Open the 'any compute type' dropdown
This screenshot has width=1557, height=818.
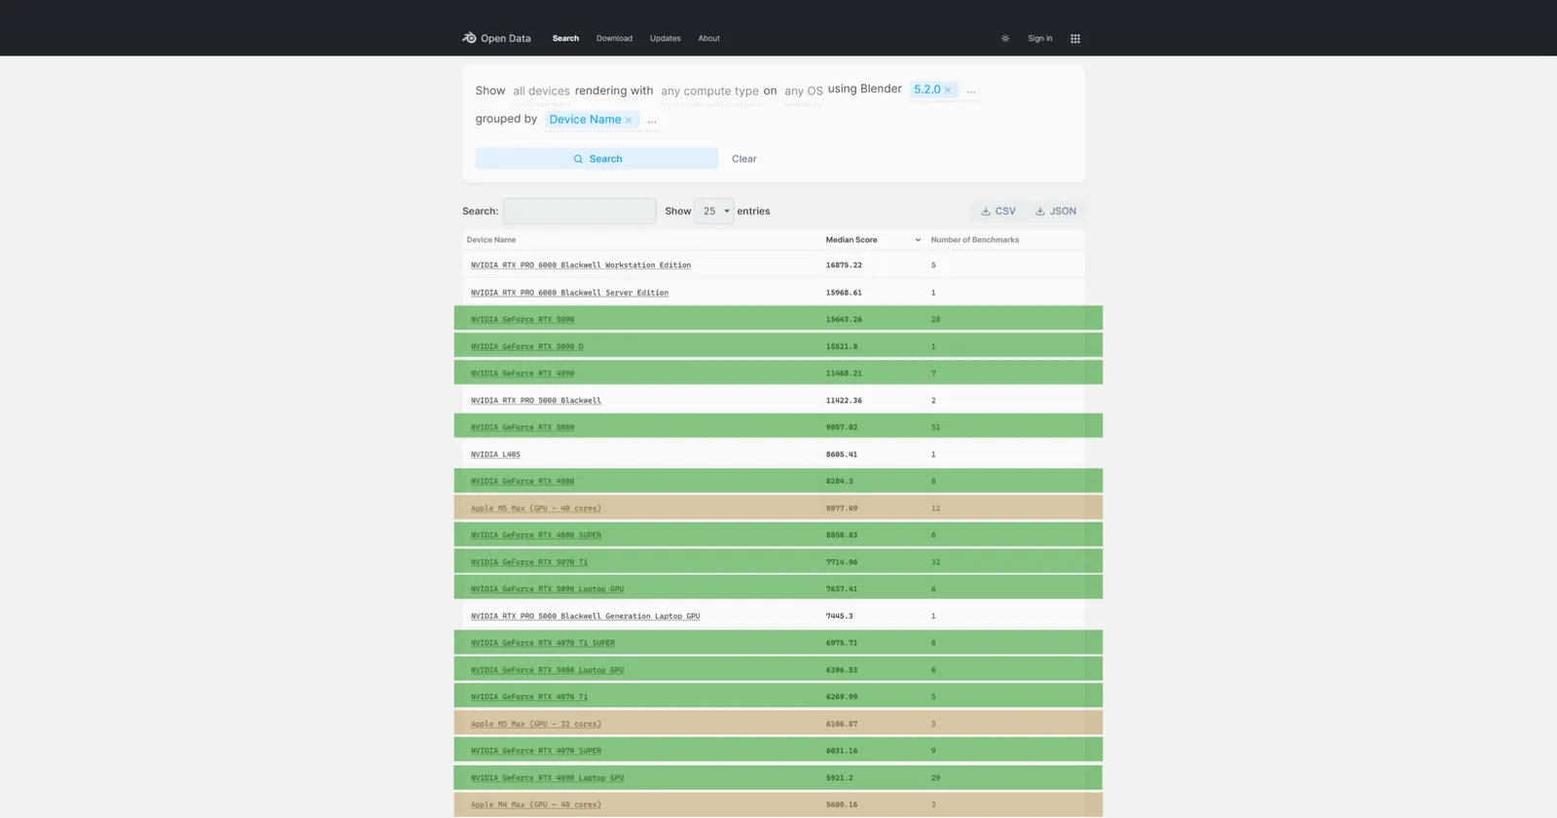click(x=710, y=91)
